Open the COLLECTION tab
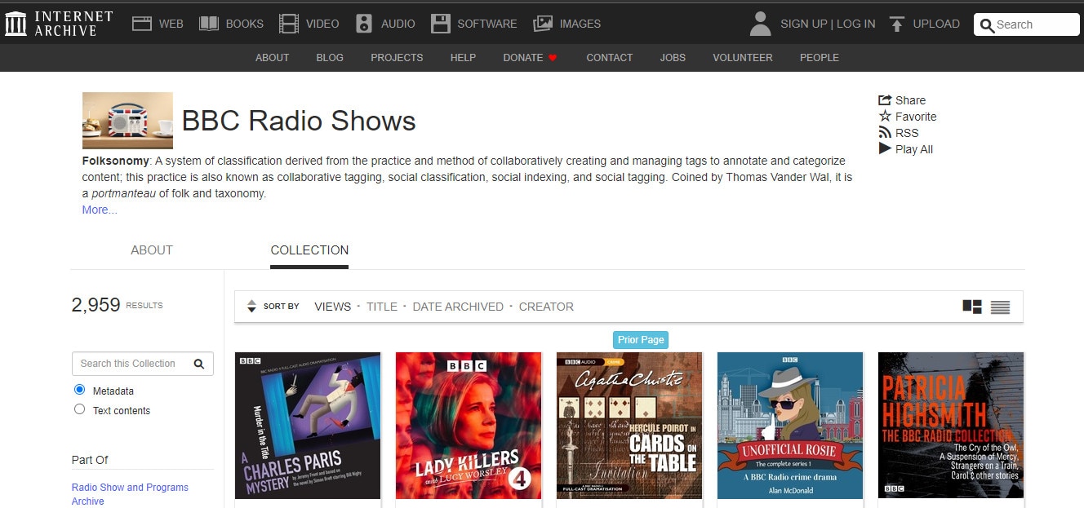Image resolution: width=1084 pixels, height=508 pixels. (309, 250)
